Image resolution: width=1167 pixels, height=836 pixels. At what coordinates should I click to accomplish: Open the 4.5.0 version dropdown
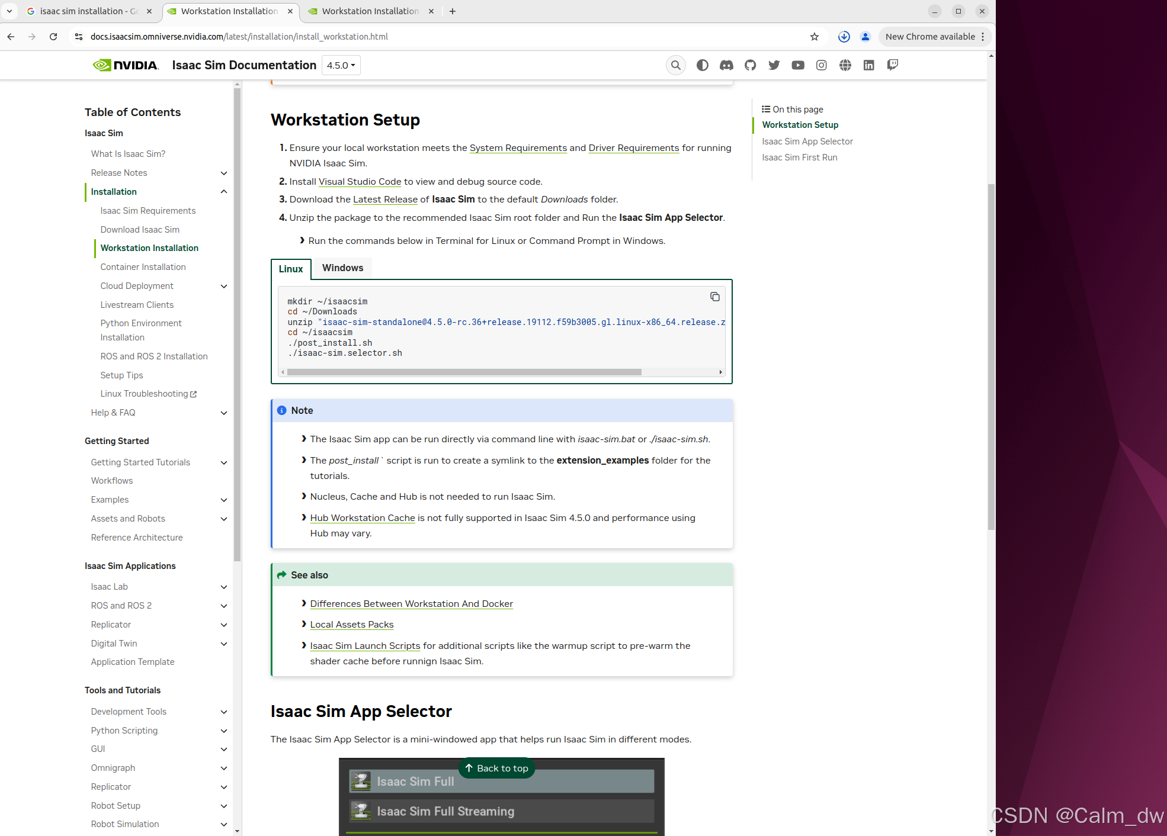coord(341,65)
